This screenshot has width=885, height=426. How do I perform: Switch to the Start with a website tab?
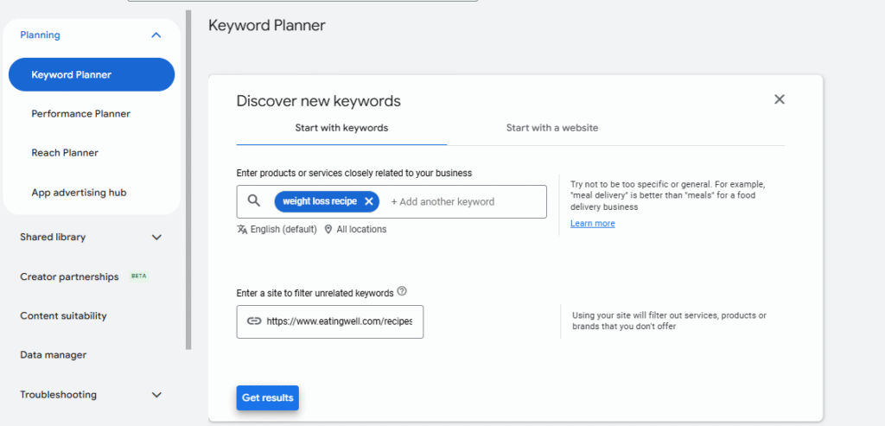(x=551, y=128)
